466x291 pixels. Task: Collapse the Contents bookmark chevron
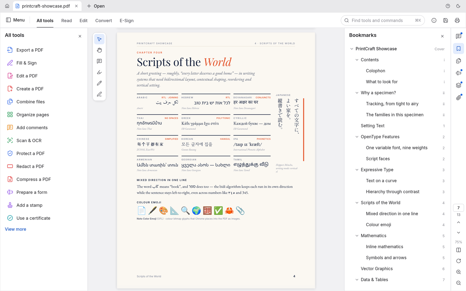click(357, 60)
